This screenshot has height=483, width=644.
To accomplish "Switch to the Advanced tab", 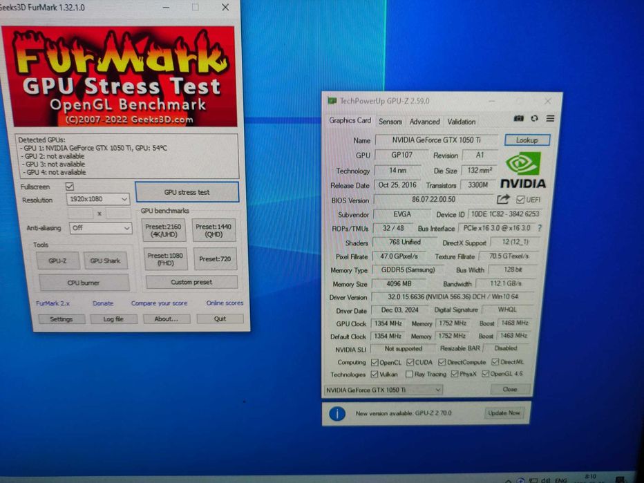I will [425, 122].
